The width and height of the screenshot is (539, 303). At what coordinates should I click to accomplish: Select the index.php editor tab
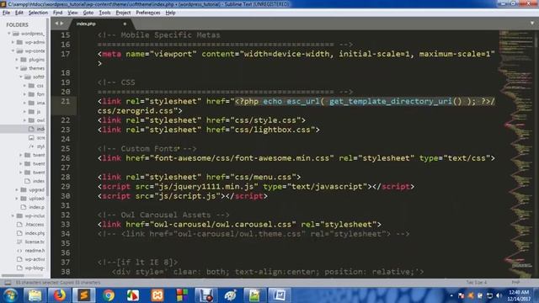coord(99,24)
